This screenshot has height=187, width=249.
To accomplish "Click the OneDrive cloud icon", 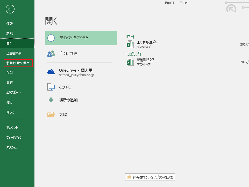I will point(51,72).
